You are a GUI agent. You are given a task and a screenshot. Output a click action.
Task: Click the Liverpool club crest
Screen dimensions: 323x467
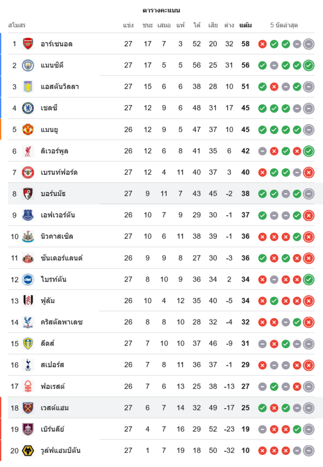click(x=28, y=151)
